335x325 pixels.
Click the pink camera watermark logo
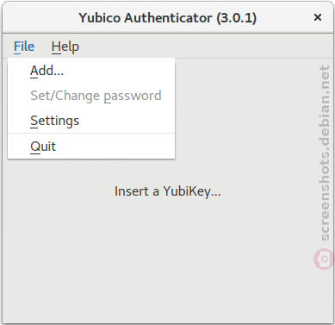click(x=324, y=259)
